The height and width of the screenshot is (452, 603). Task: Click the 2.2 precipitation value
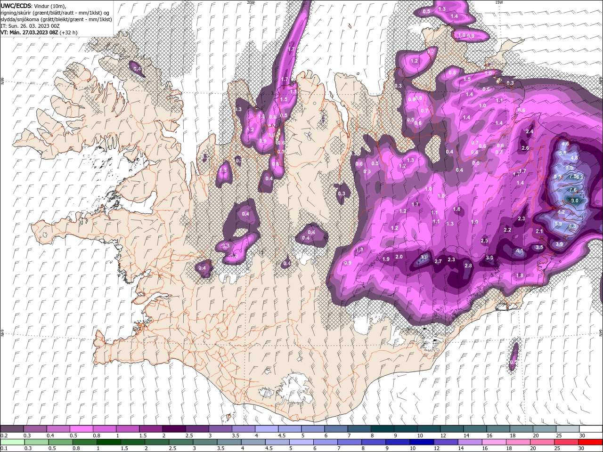[507, 230]
